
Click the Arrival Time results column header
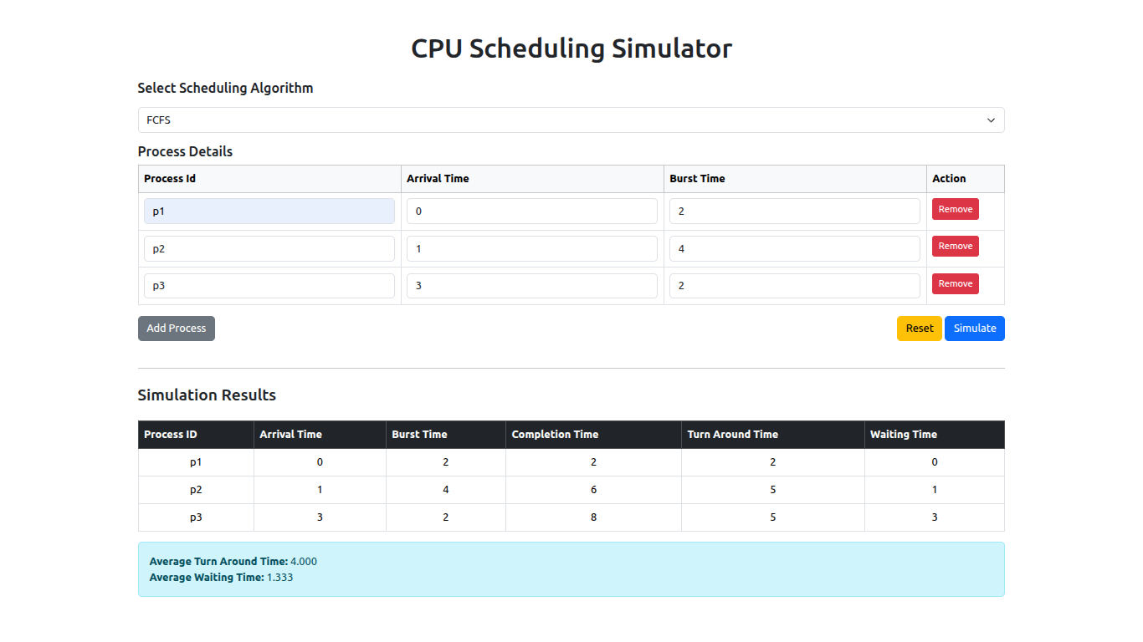click(320, 435)
